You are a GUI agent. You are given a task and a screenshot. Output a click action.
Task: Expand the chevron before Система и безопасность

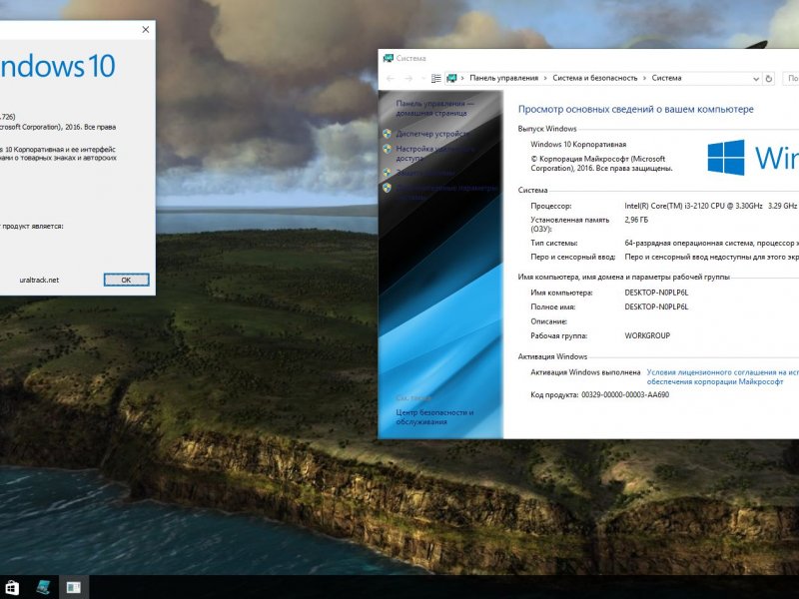[545, 79]
